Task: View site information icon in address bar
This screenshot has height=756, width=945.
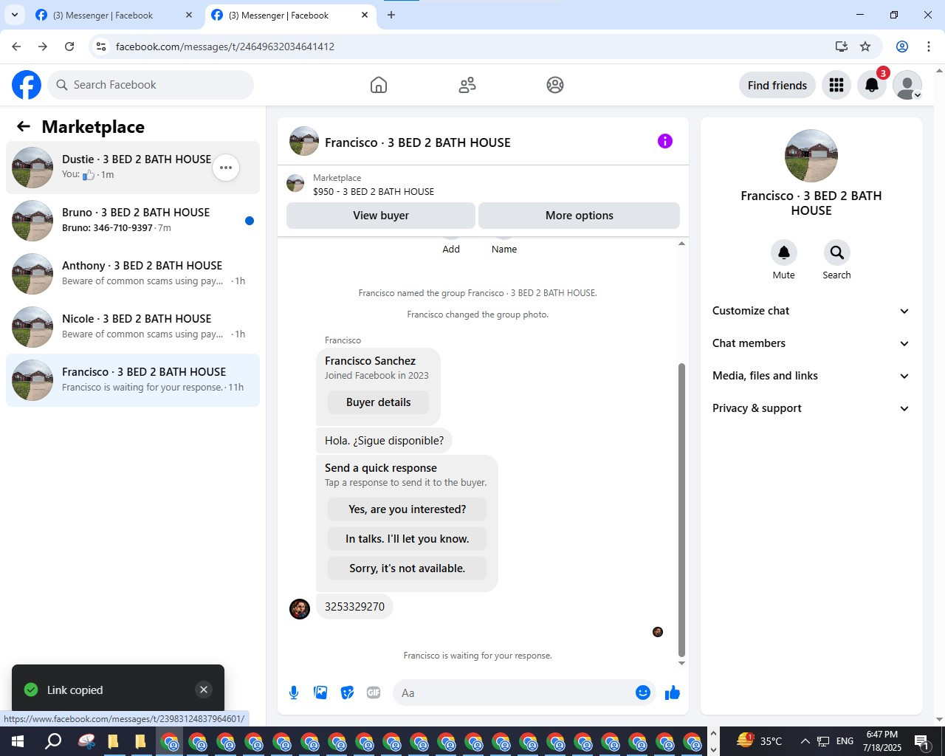Action: (x=102, y=47)
